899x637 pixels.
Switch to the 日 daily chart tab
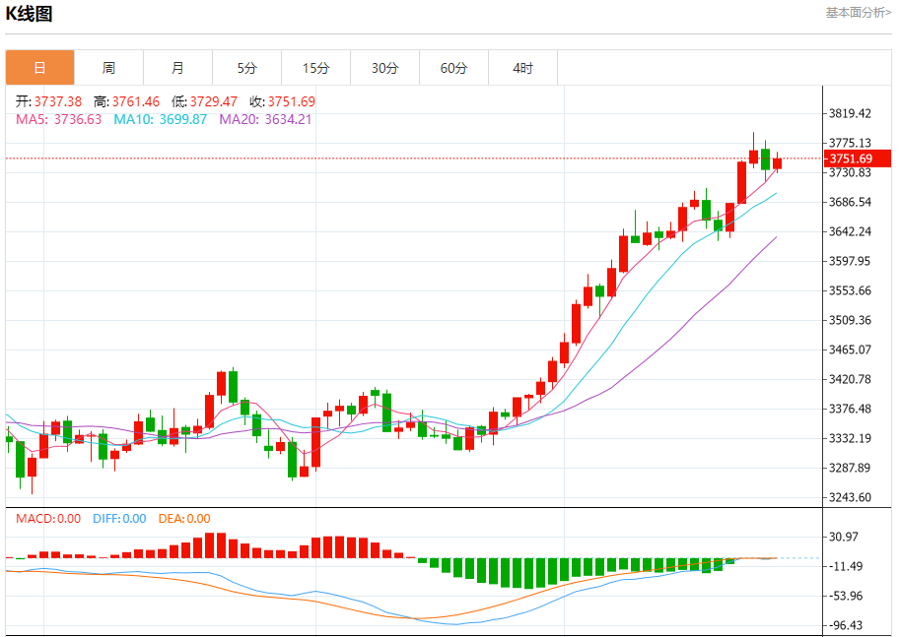39,68
